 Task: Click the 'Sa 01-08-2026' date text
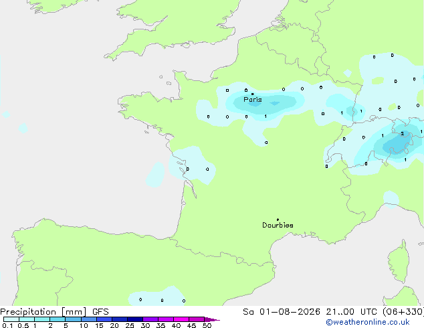coord(282,312)
